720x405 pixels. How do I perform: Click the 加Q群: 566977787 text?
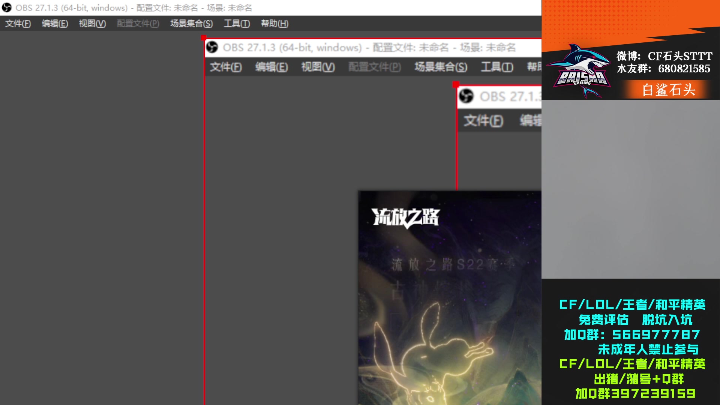click(632, 334)
